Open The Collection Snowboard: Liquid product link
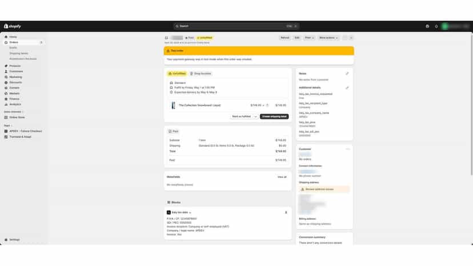 tap(199, 105)
